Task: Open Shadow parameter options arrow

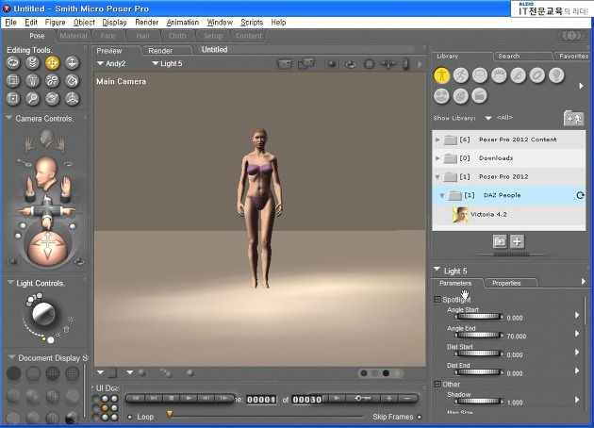Action: (577, 400)
